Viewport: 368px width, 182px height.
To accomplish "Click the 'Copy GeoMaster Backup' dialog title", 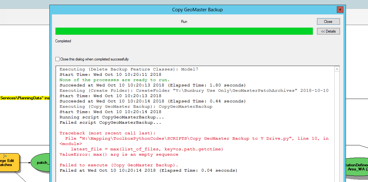I will (x=197, y=10).
